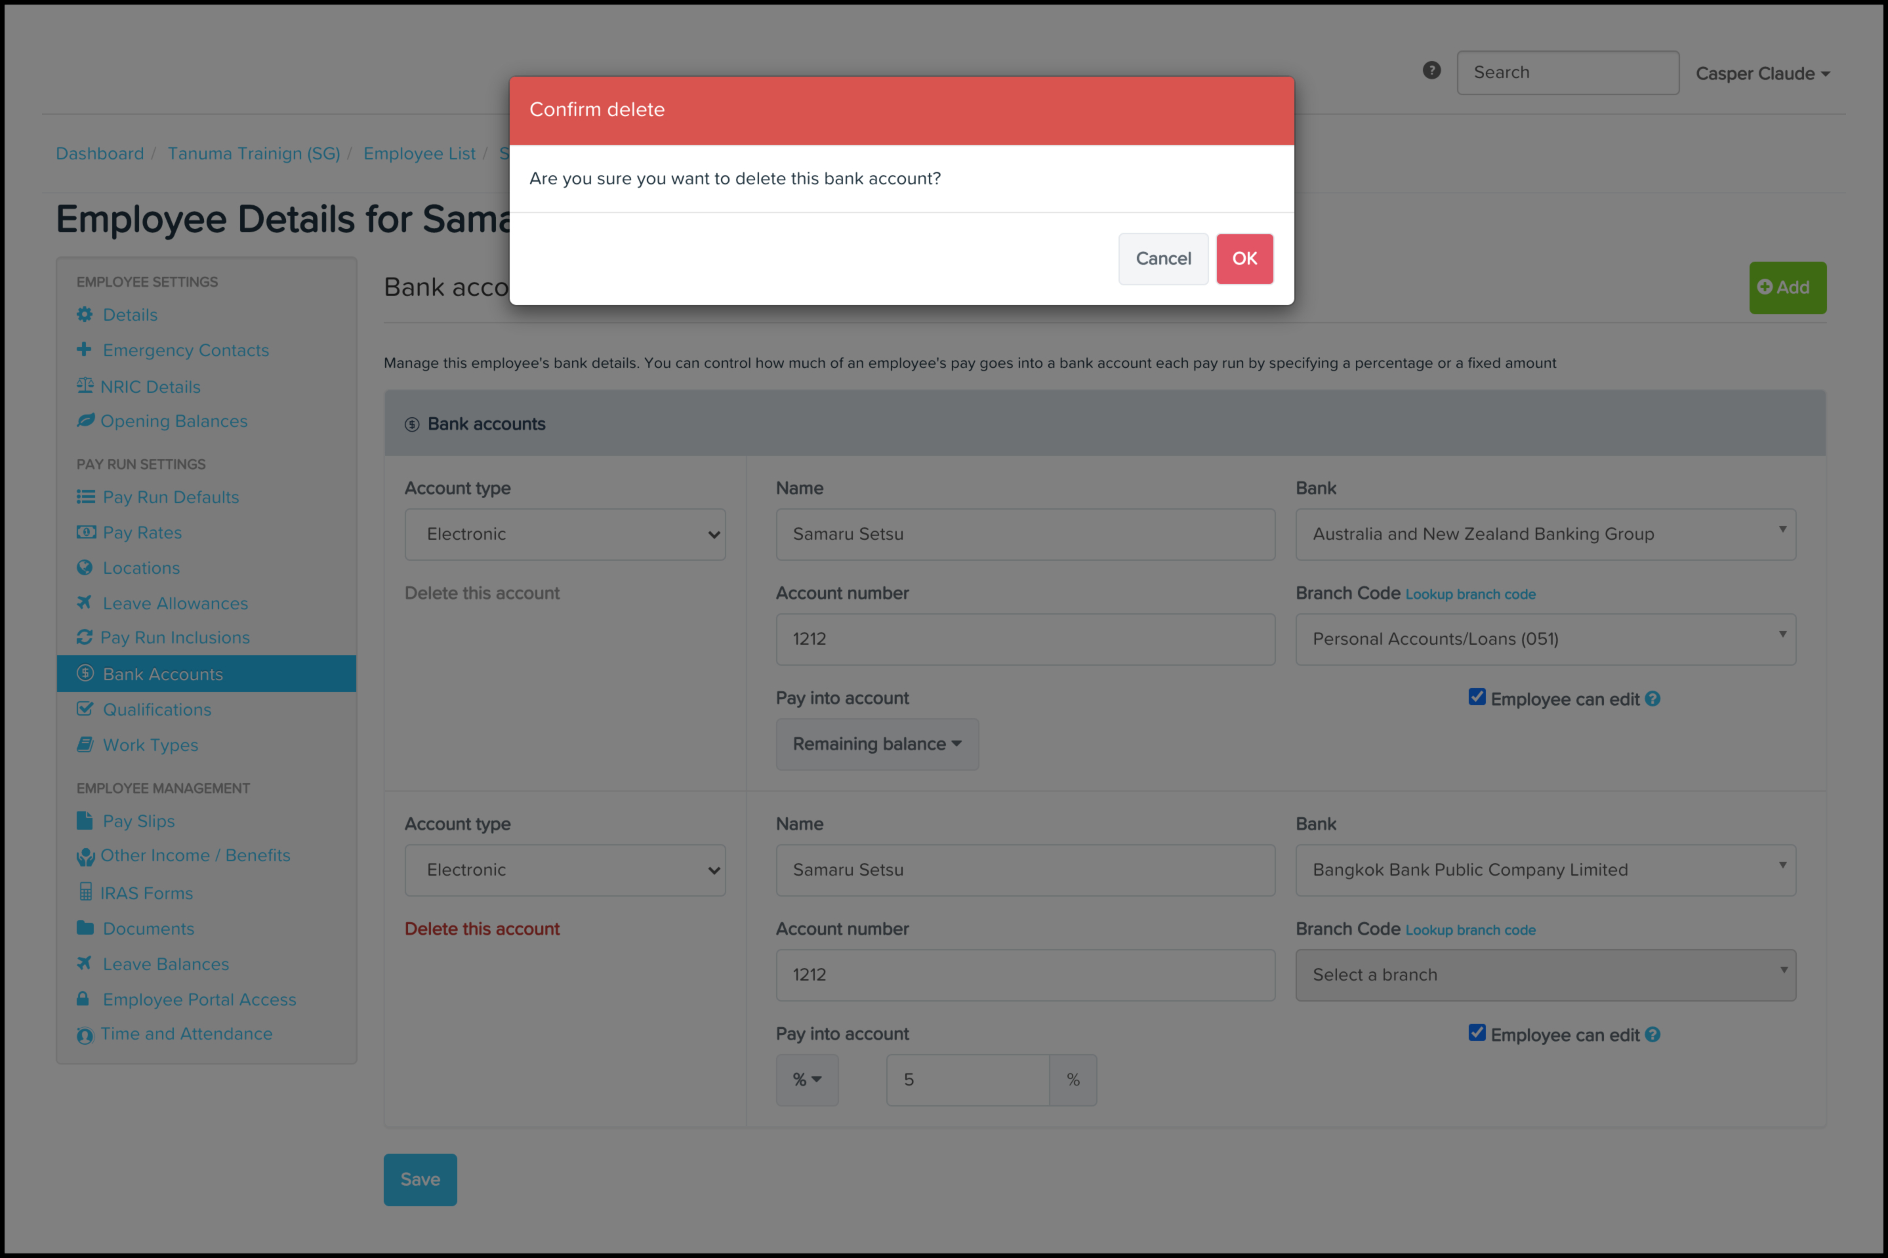Screen dimensions: 1888x1258
Task: Confirm deletion with the OK button
Action: tap(1244, 258)
